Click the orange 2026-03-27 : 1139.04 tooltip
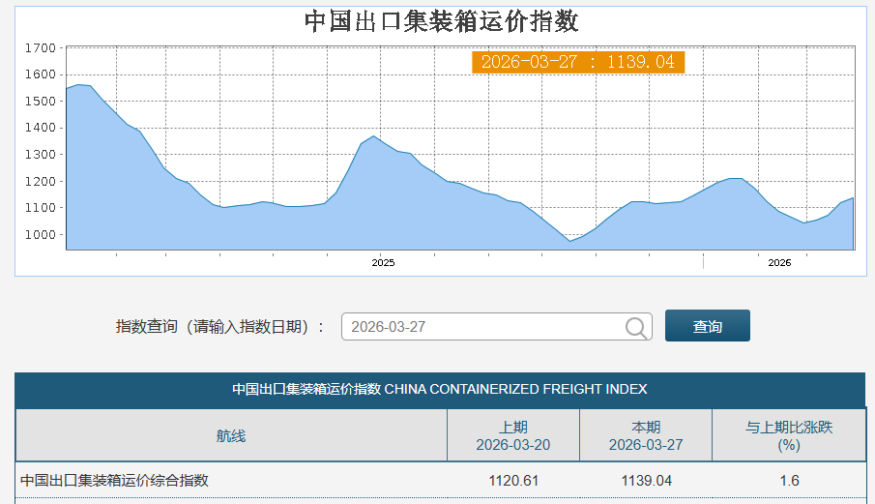This screenshot has width=875, height=504. tap(577, 62)
